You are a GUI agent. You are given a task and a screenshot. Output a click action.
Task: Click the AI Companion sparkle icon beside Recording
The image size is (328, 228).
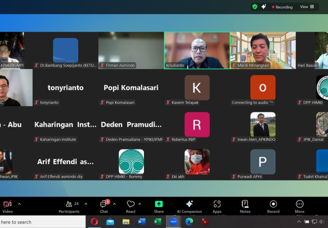[263, 7]
